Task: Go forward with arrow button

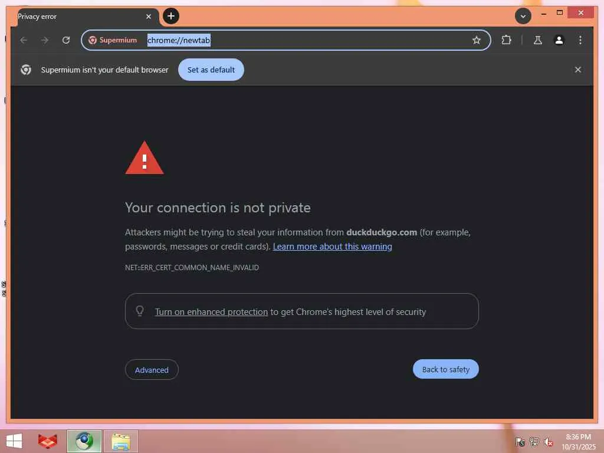Action: point(45,40)
